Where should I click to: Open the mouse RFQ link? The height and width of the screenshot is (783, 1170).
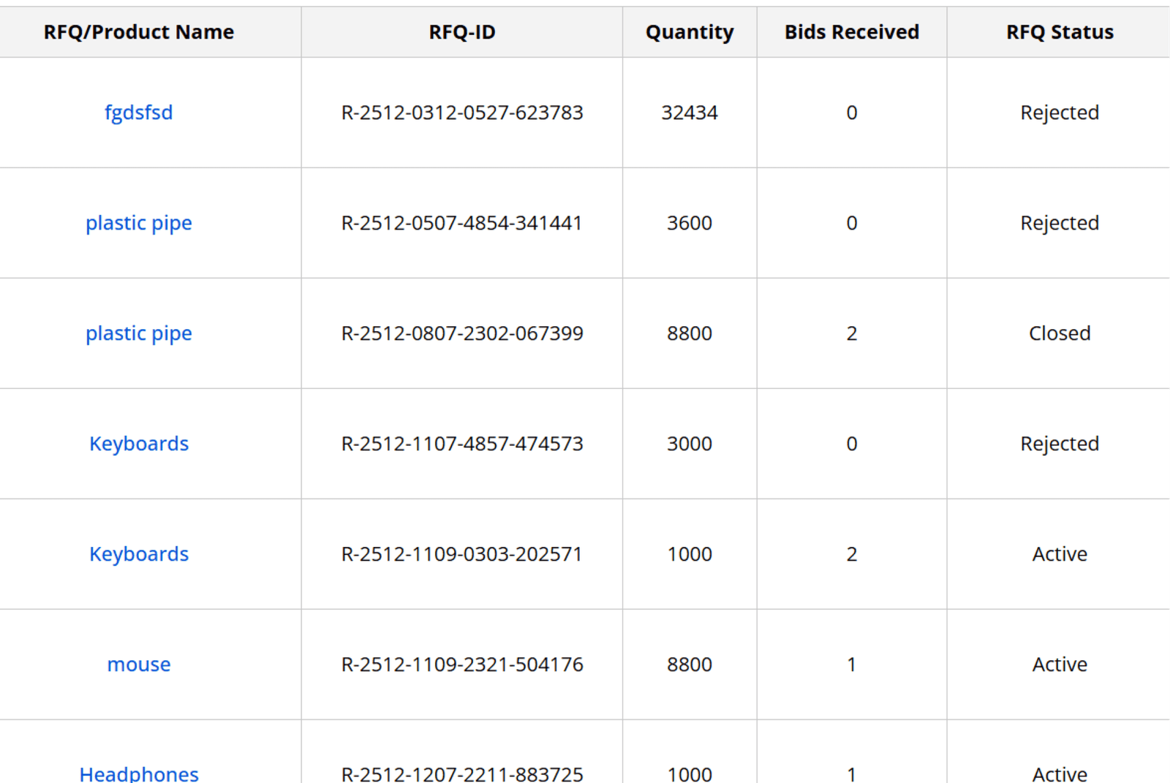138,665
